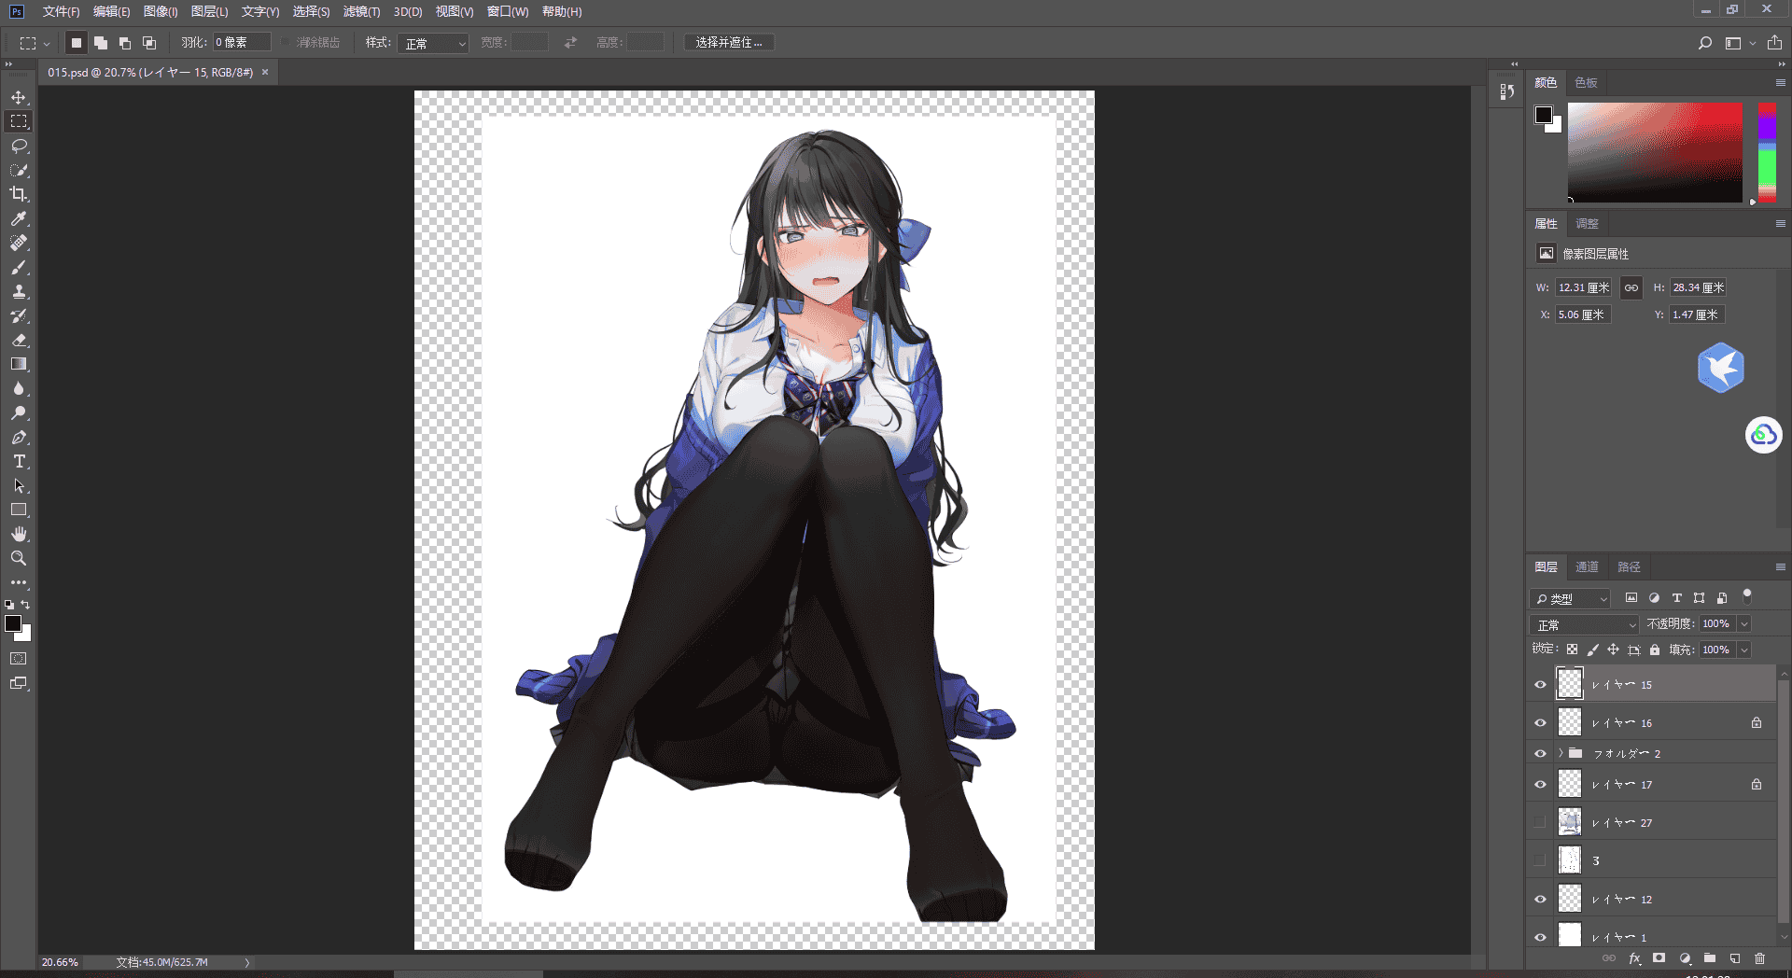Select the Healing Brush tool
1792x978 pixels.
[x=19, y=243]
